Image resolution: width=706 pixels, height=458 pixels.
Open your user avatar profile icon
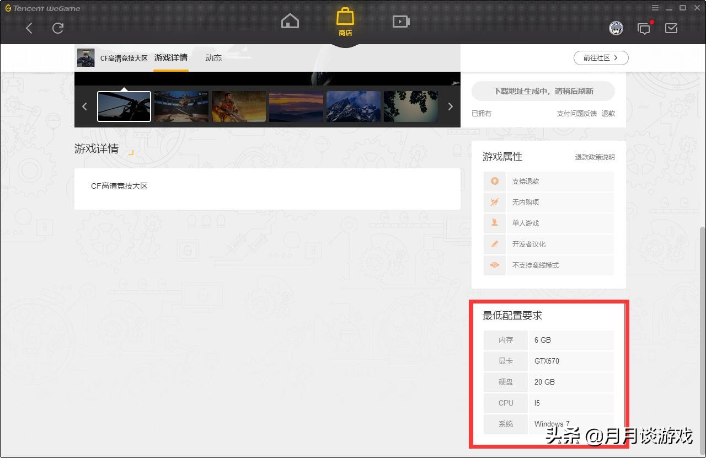pos(616,28)
